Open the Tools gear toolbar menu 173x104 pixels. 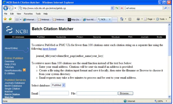pos(161,19)
